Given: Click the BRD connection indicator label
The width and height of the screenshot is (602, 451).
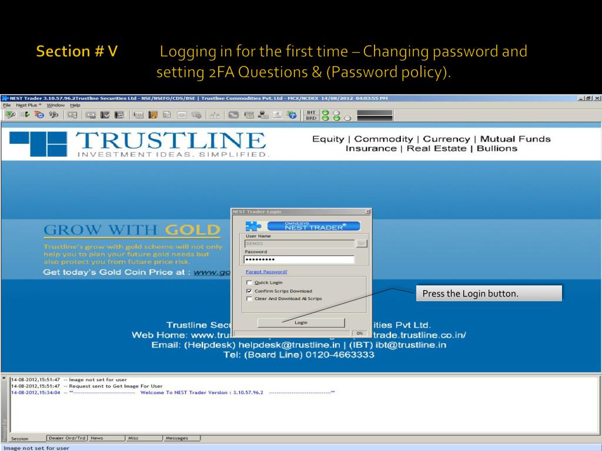Looking at the screenshot, I should (x=311, y=118).
